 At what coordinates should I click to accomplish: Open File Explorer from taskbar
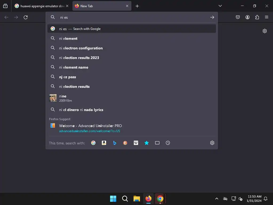click(137, 199)
